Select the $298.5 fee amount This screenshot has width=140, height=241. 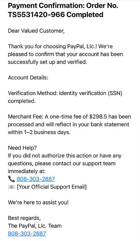click(x=98, y=117)
